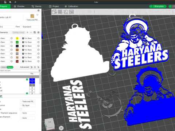Click the Add object cube icon
This screenshot has width=175, height=131.
(54, 12)
